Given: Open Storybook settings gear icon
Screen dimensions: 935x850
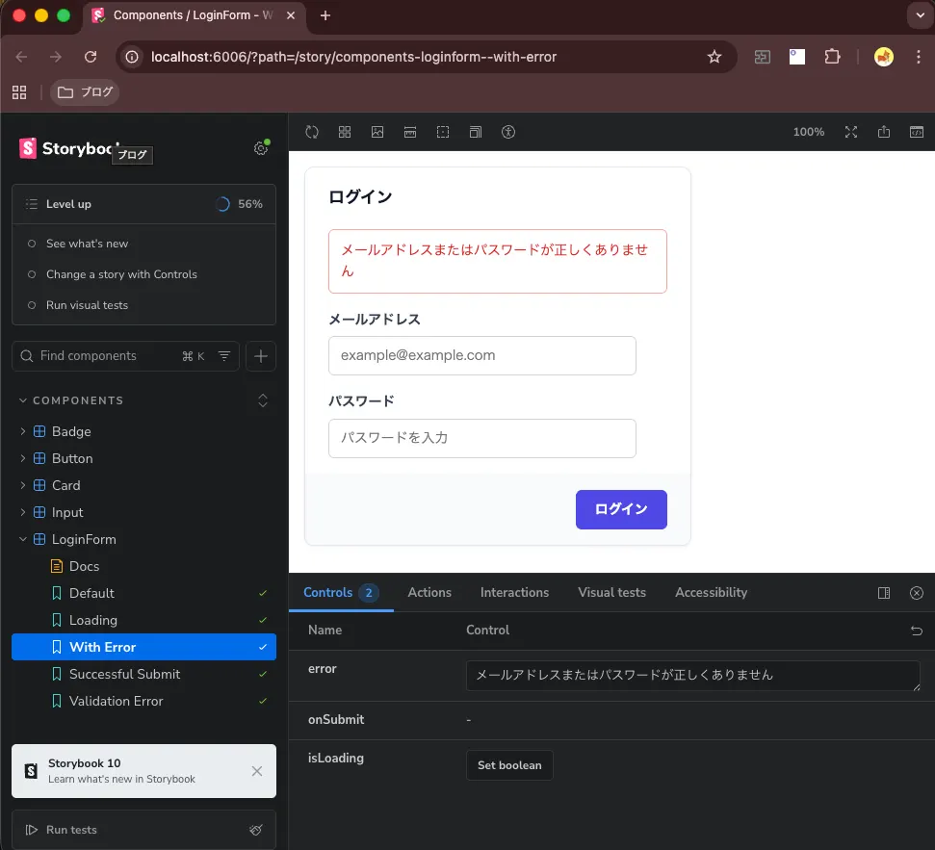Looking at the screenshot, I should pyautogui.click(x=261, y=148).
